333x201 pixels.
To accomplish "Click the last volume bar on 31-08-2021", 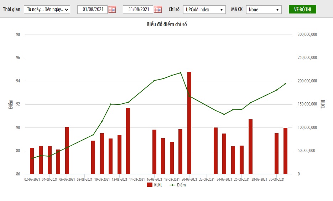I will pos(285,151).
